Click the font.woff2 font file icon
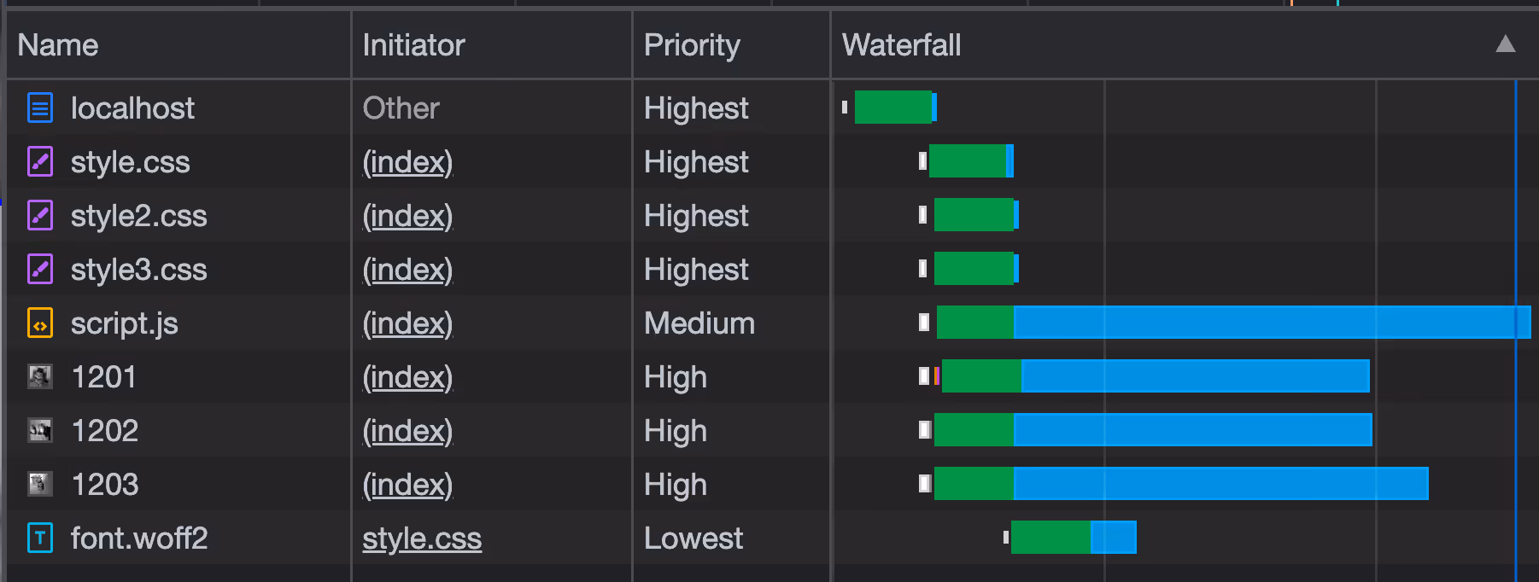Viewport: 1539px width, 582px height. click(40, 538)
